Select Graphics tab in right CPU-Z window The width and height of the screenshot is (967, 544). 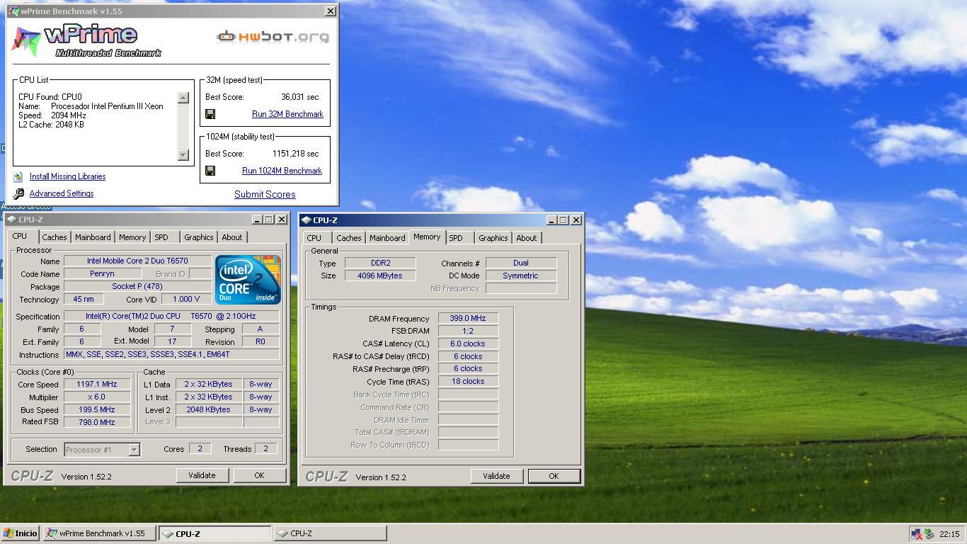[x=493, y=238]
